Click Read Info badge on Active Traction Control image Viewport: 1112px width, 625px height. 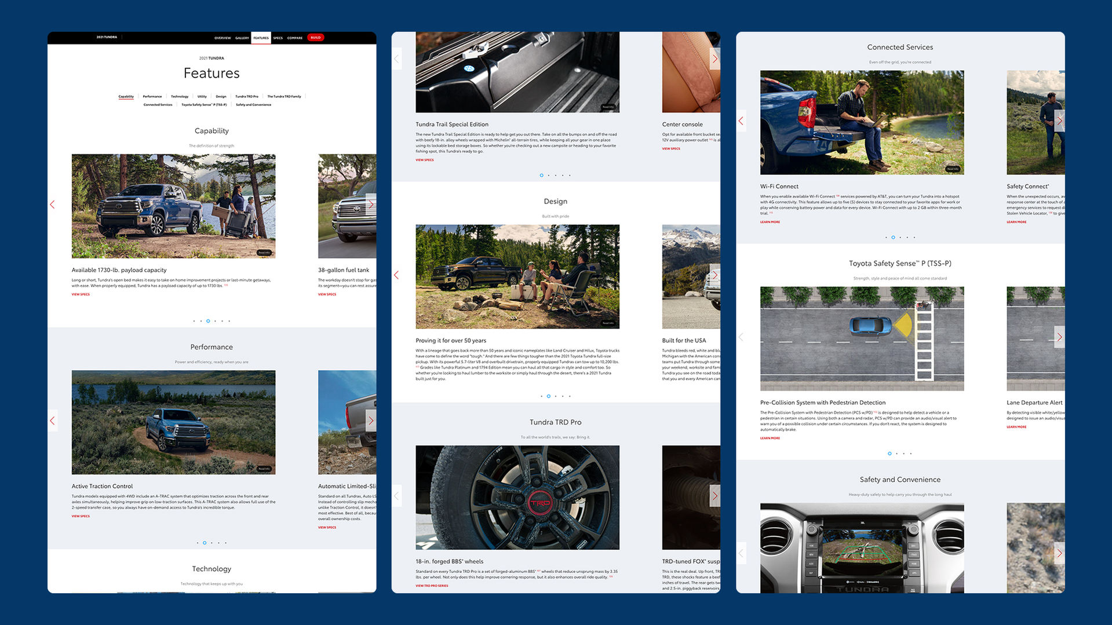[x=264, y=469]
